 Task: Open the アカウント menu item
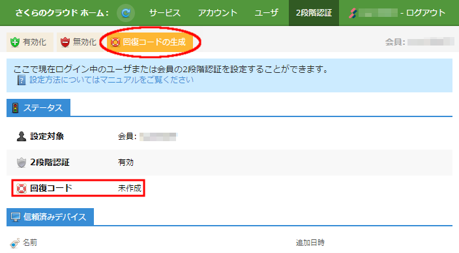coord(218,13)
